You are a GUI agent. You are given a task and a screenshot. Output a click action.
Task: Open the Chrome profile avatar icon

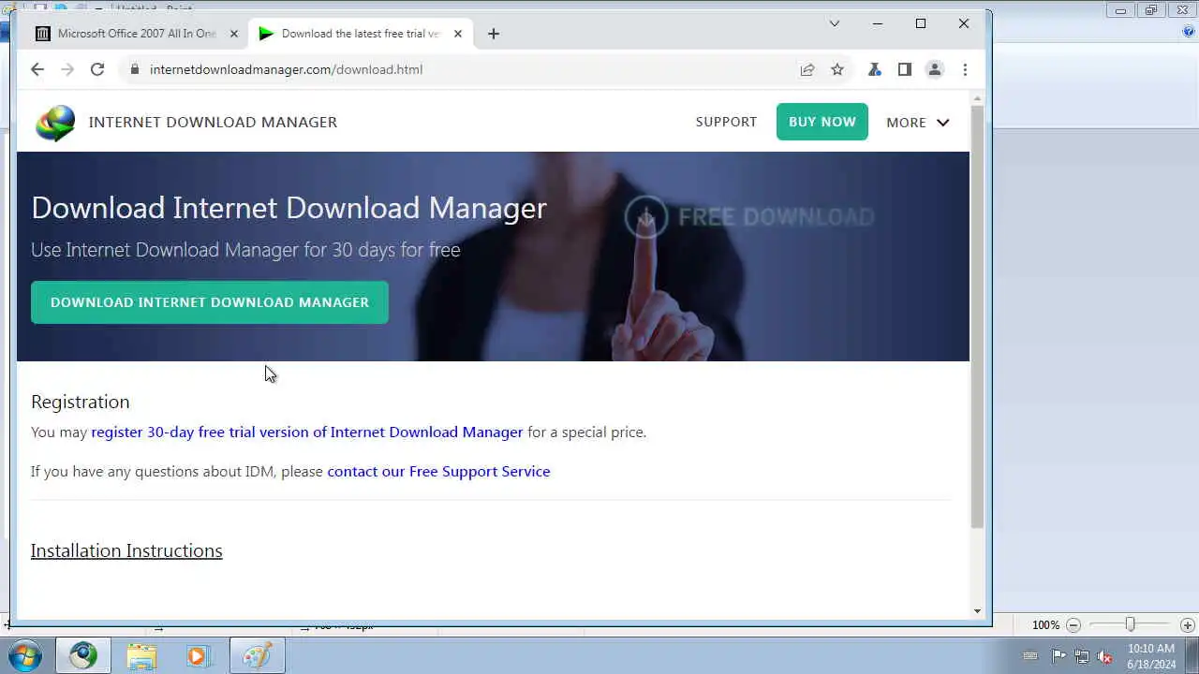point(935,69)
